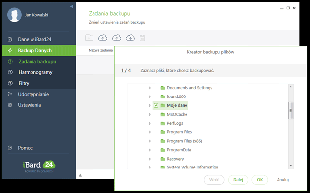The image size is (310, 193).
Task: Click the Program Files (x86) folder icon
Action: point(163,141)
